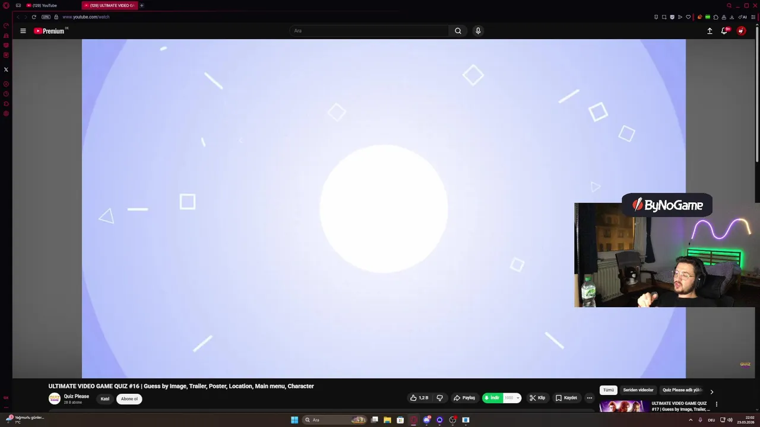Viewport: 760px width, 427px height.
Task: Open options menu for Quiz #17 recommendation
Action: 717,404
